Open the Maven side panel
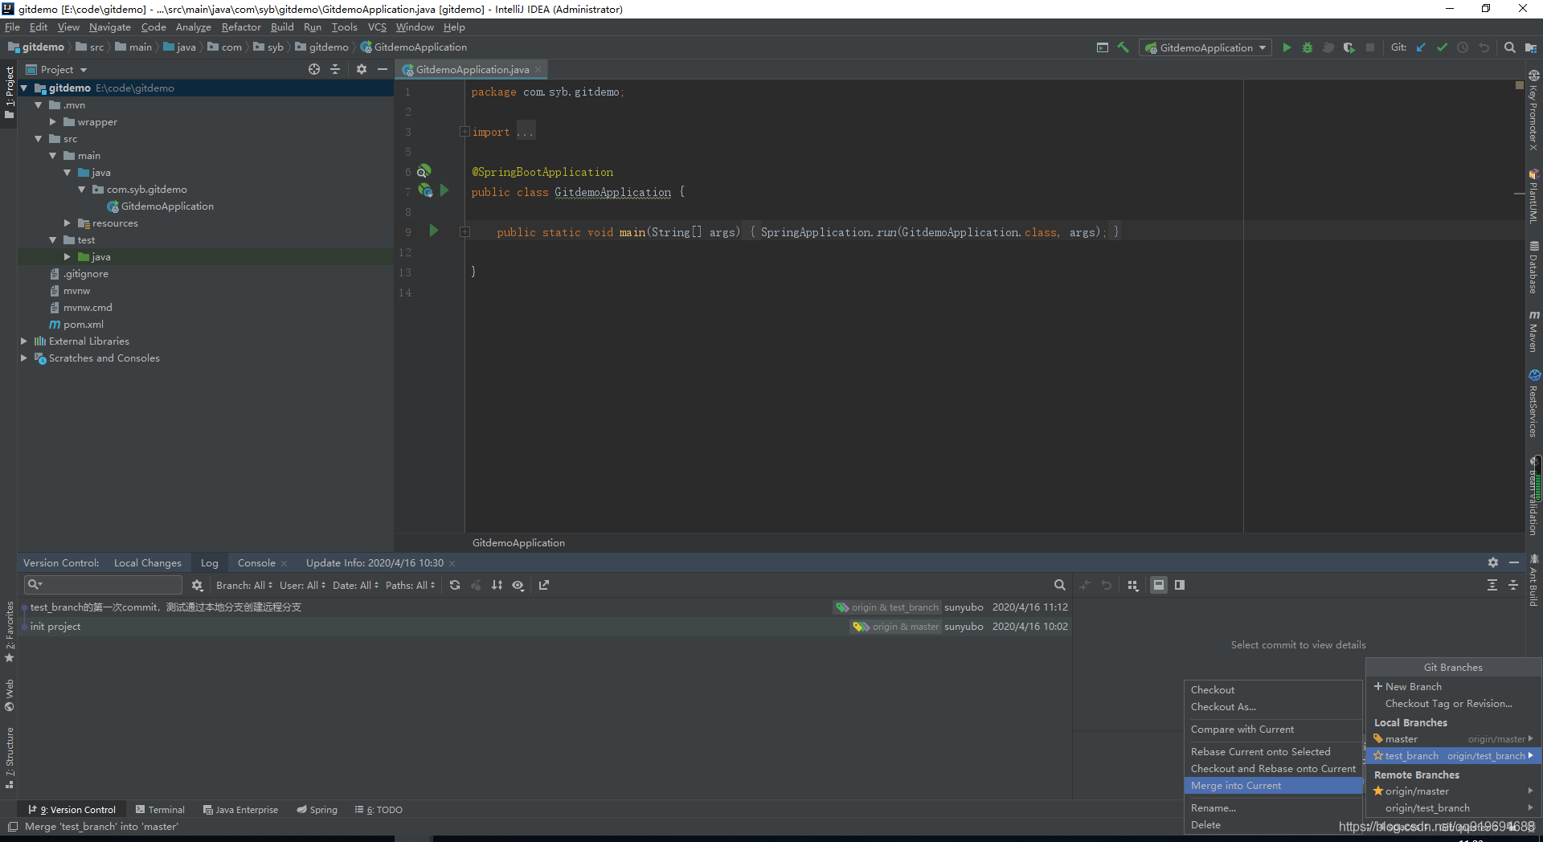This screenshot has width=1543, height=842. 1533,331
